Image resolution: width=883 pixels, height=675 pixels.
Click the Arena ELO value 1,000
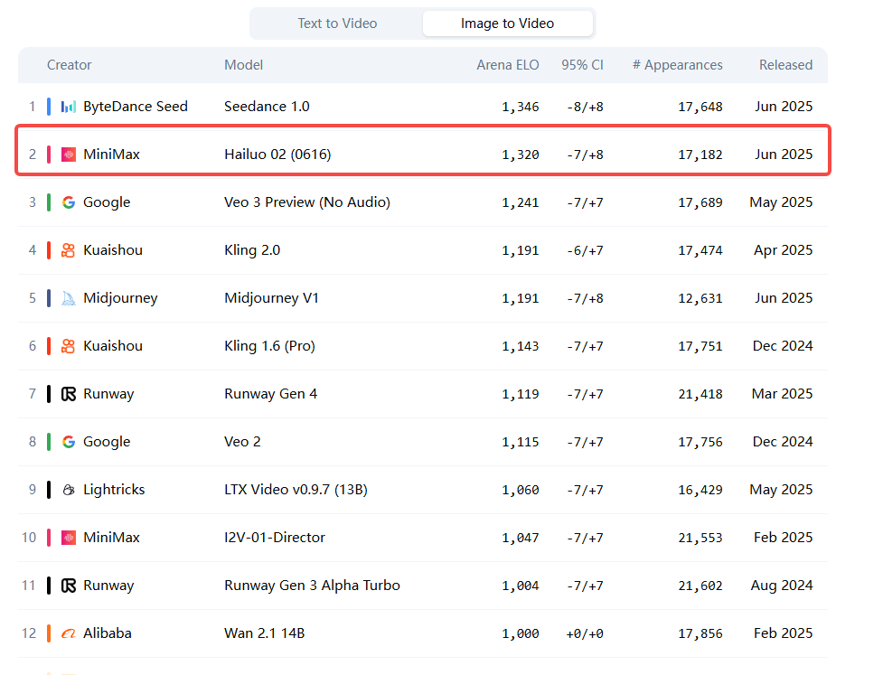(521, 633)
